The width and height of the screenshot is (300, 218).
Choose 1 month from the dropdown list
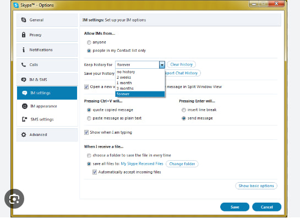click(x=140, y=83)
